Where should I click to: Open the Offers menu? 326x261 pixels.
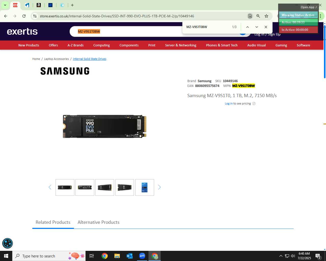point(53,45)
